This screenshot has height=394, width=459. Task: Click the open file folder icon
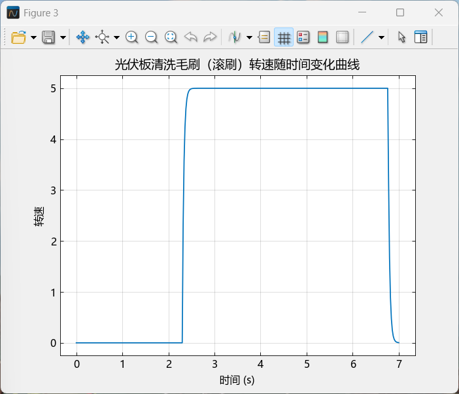pyautogui.click(x=18, y=37)
